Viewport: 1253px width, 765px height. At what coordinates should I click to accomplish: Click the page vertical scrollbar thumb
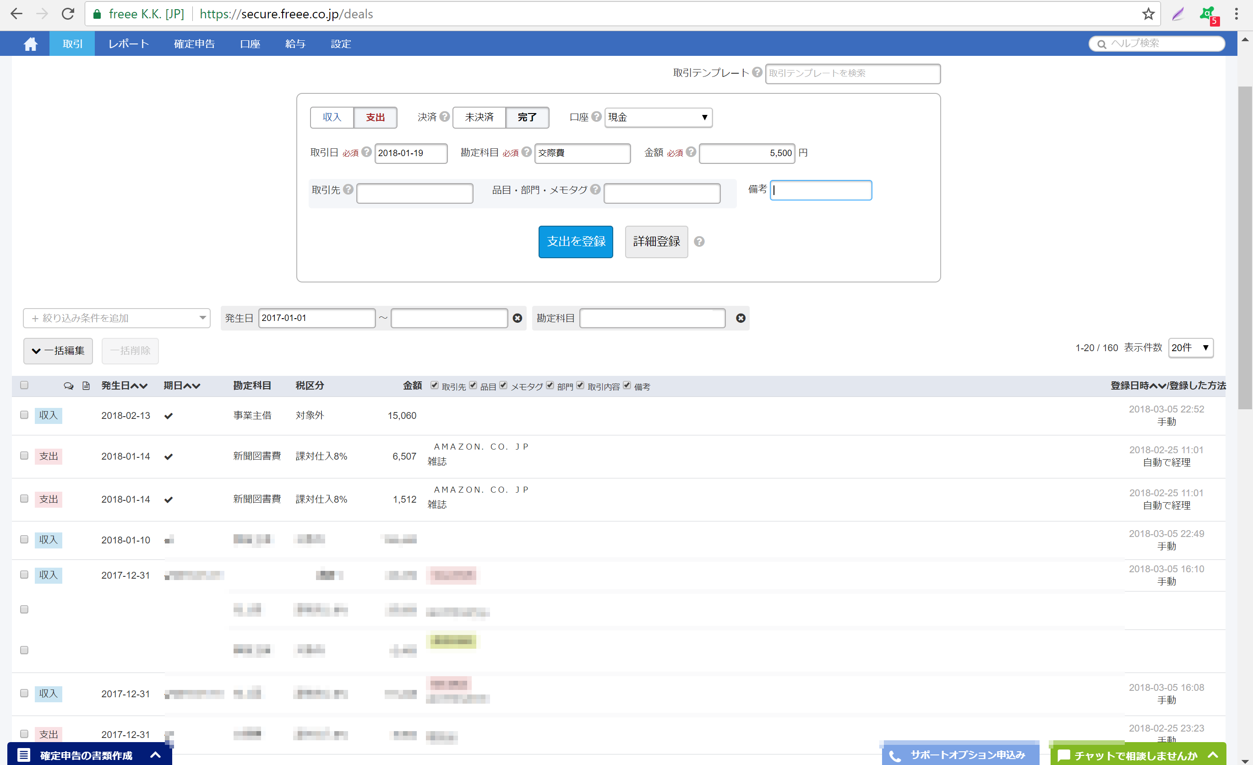(x=1245, y=248)
